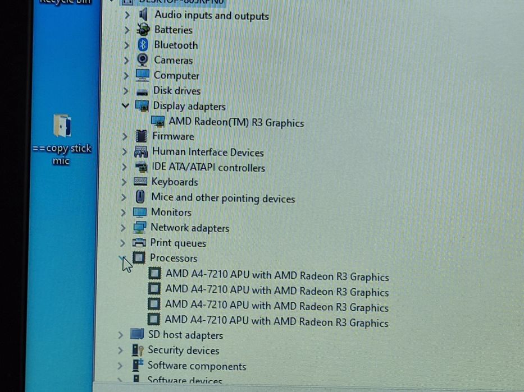
Task: Click the Cameras webcam icon
Action: coord(143,59)
